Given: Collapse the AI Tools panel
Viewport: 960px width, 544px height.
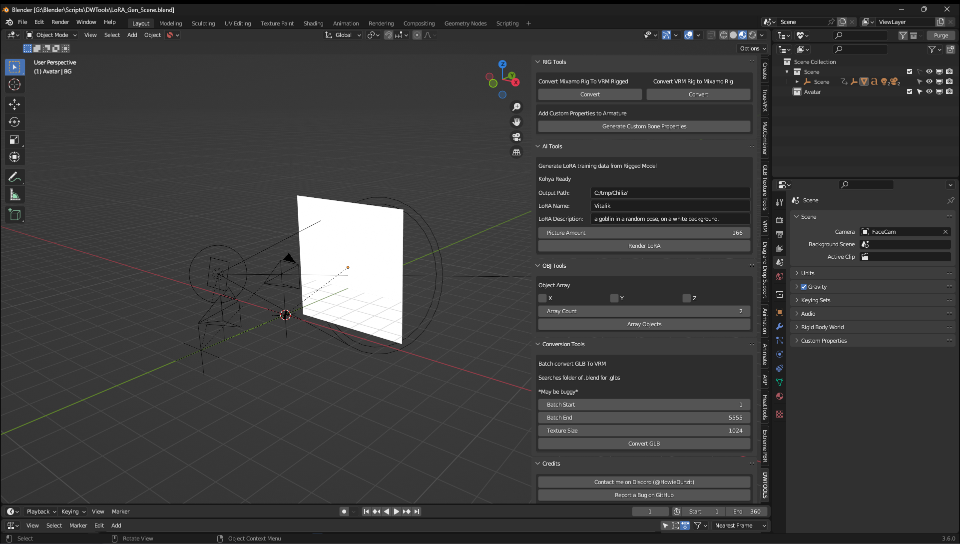Looking at the screenshot, I should [538, 146].
